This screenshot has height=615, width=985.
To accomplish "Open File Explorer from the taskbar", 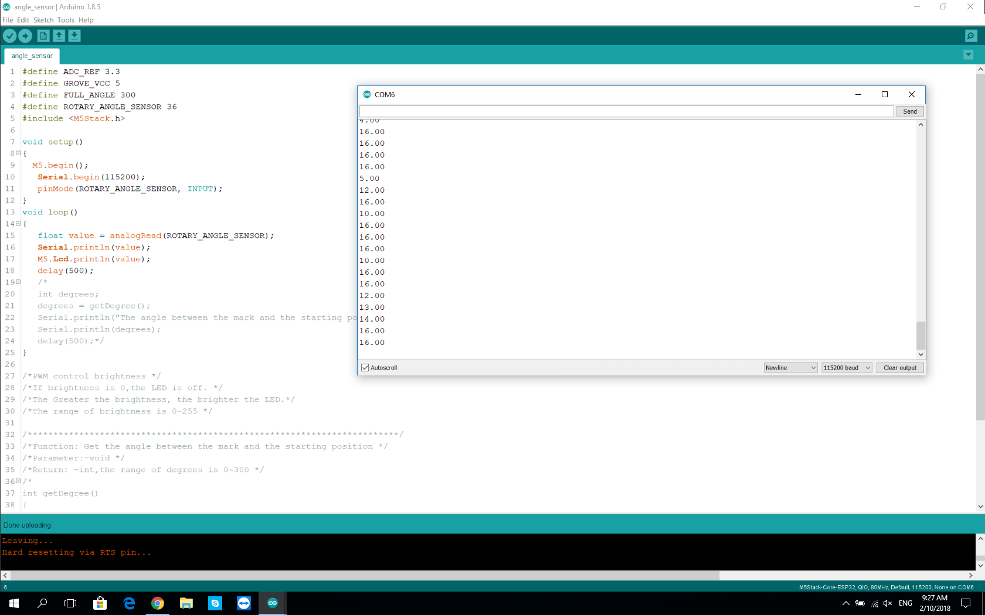I will click(186, 603).
